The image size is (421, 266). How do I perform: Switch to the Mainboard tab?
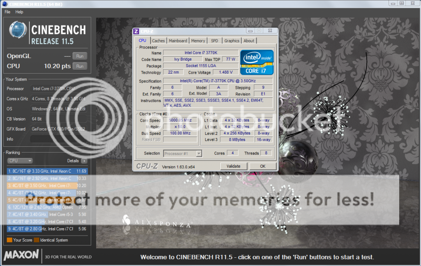click(179, 40)
